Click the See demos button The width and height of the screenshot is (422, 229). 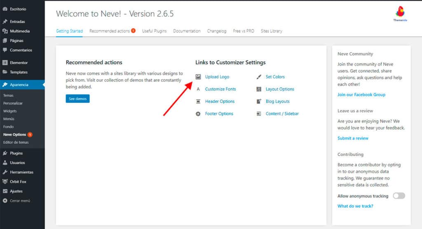pos(77,99)
